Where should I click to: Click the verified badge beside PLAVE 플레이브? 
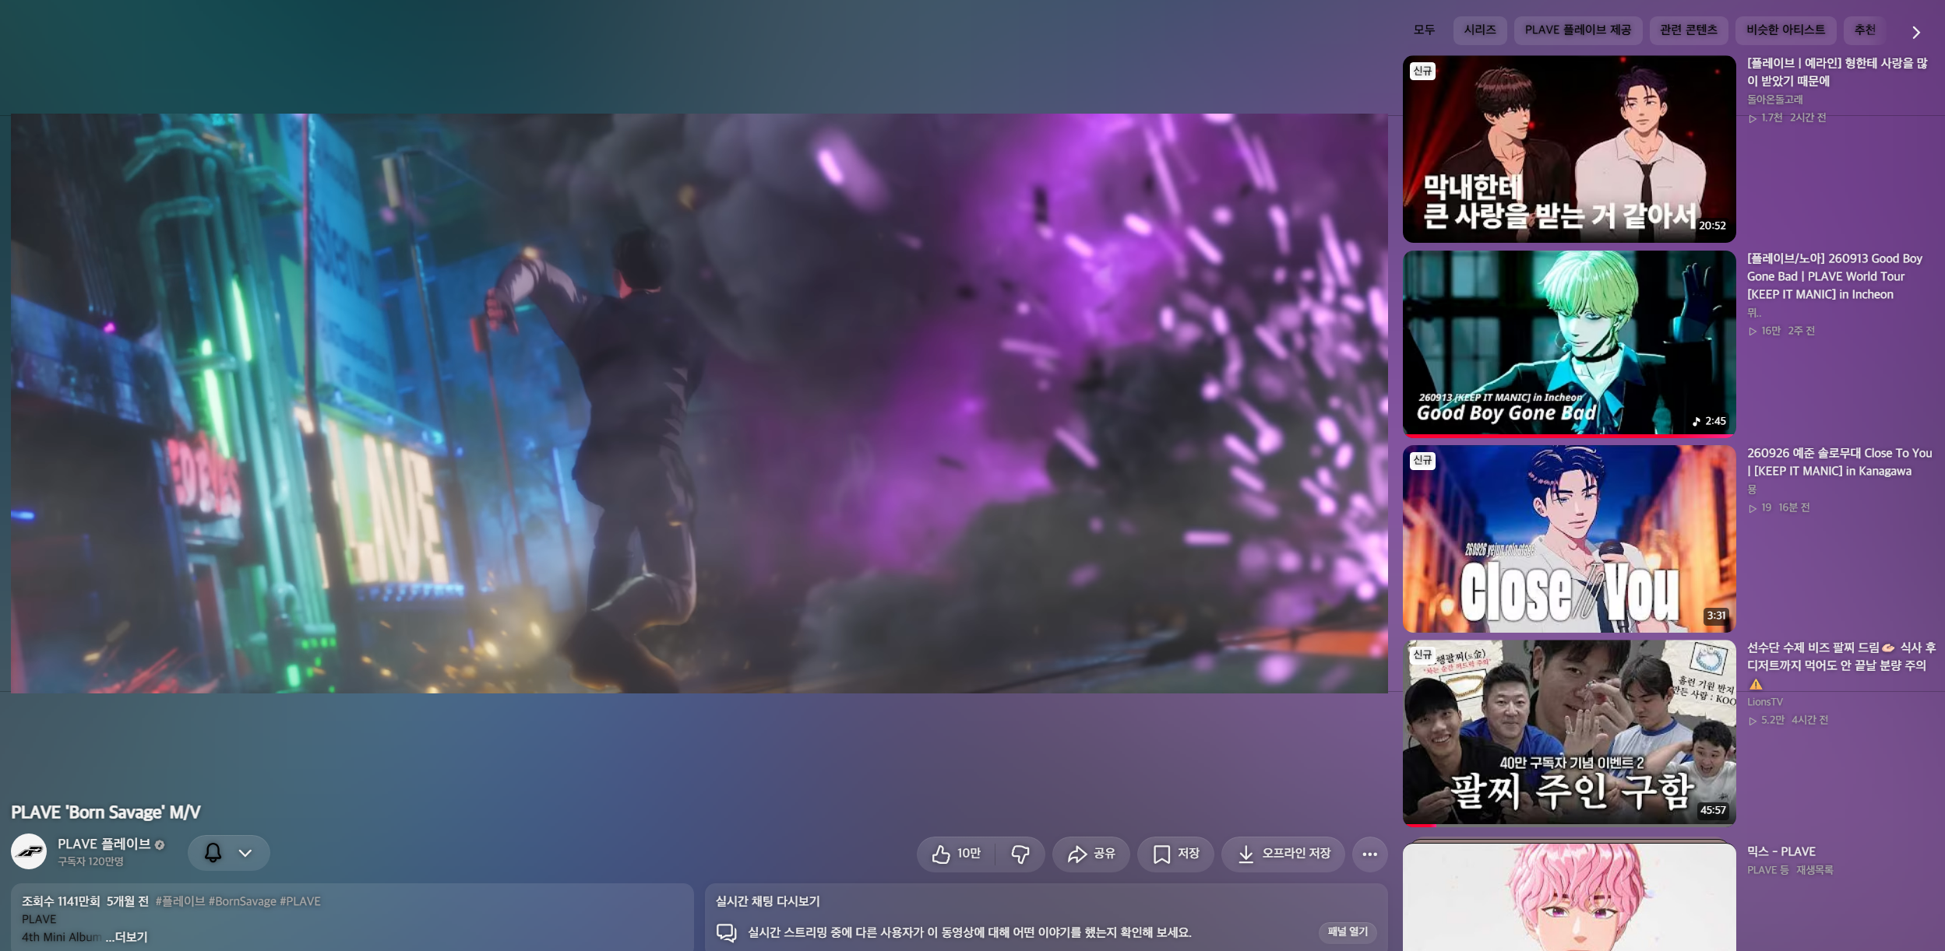point(160,844)
